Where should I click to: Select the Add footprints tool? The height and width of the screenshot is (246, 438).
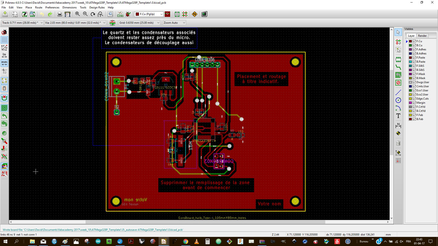tap(398, 60)
